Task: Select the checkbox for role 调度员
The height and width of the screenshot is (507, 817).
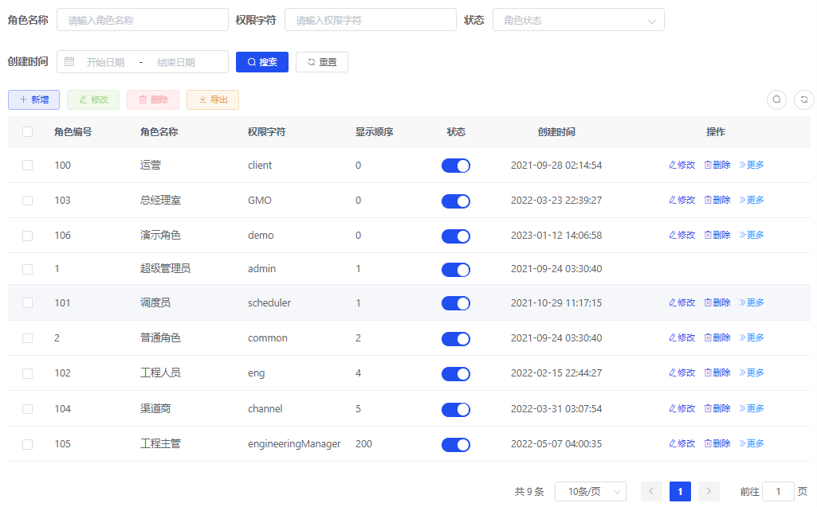Action: coord(28,303)
